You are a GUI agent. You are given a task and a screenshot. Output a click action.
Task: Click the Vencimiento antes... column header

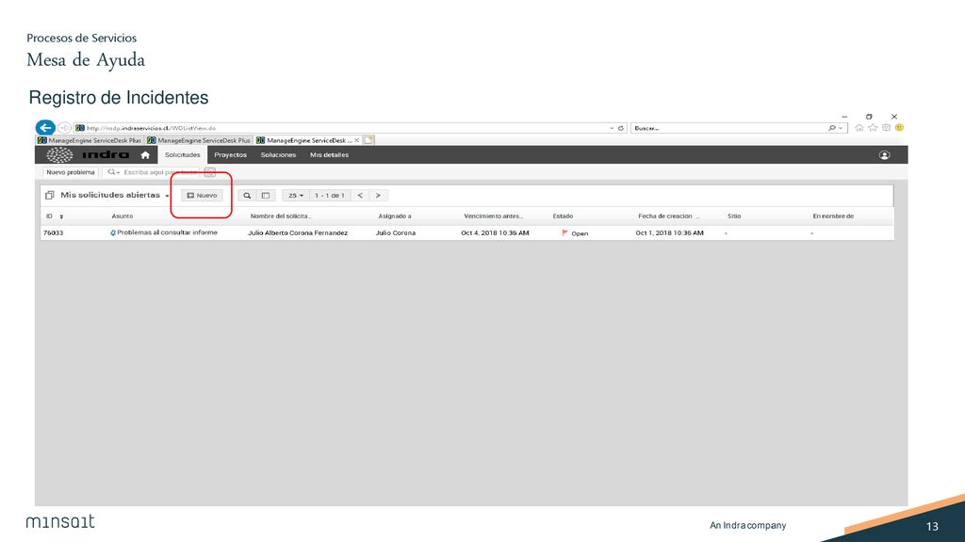[494, 216]
